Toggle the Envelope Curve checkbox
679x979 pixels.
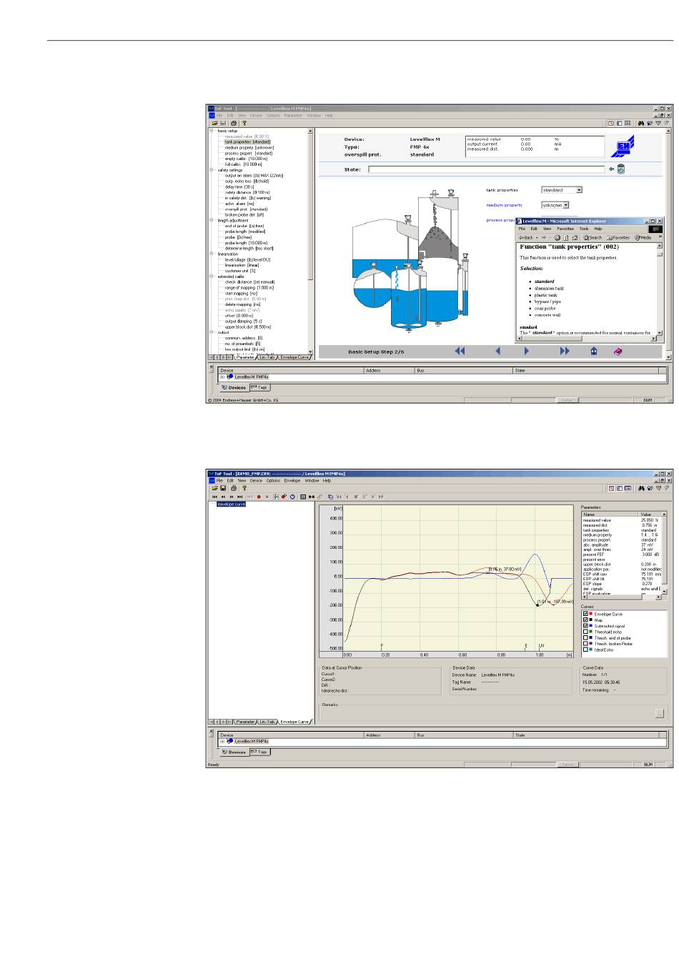tap(586, 615)
